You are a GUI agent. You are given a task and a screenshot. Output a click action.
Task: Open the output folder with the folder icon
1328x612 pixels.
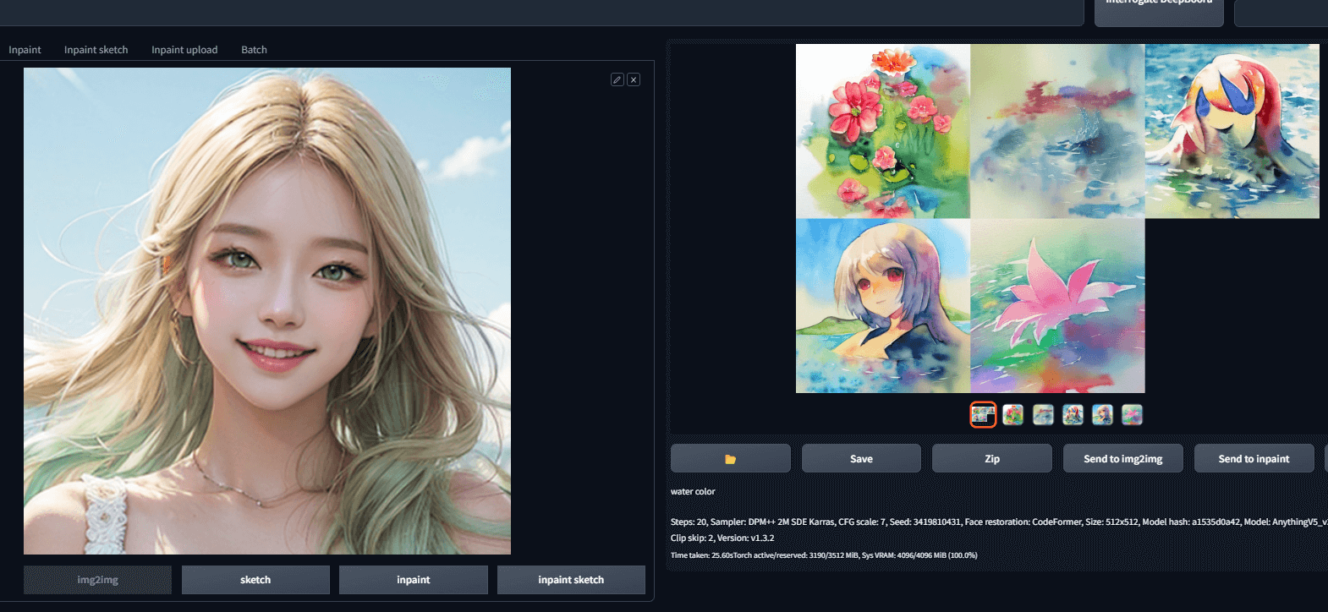(x=731, y=459)
